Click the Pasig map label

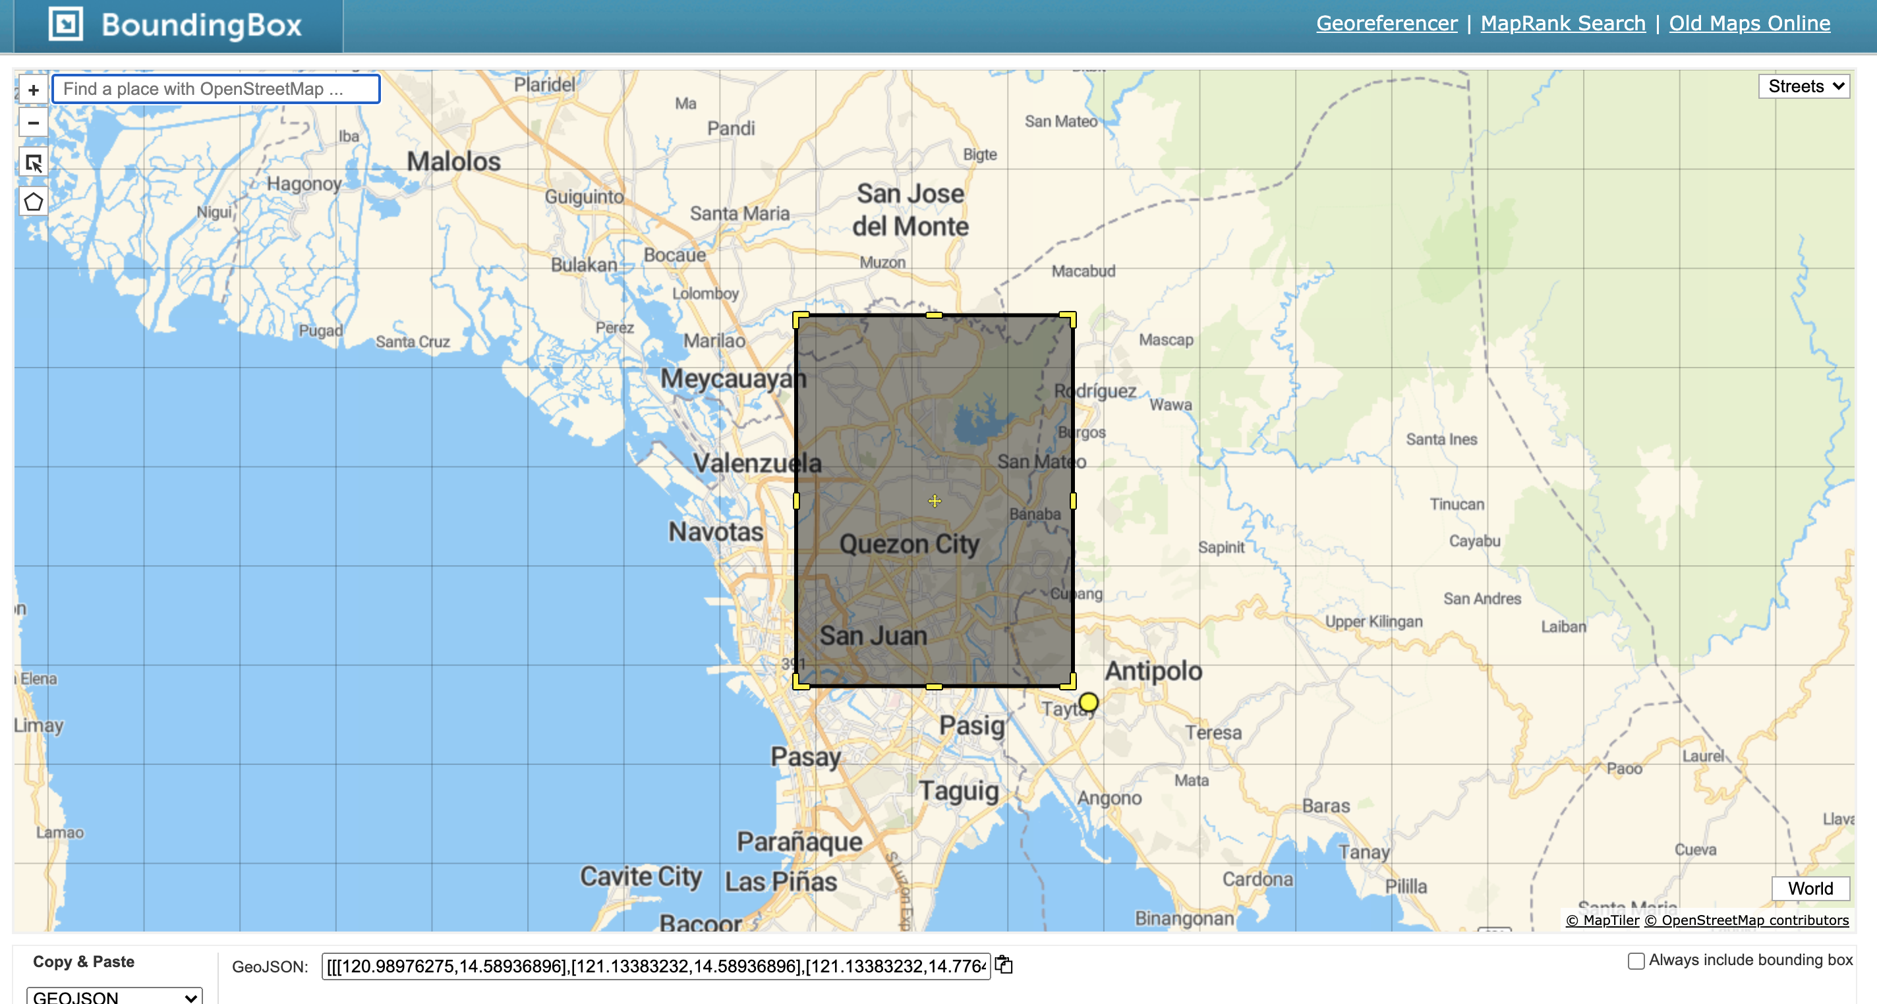[971, 726]
